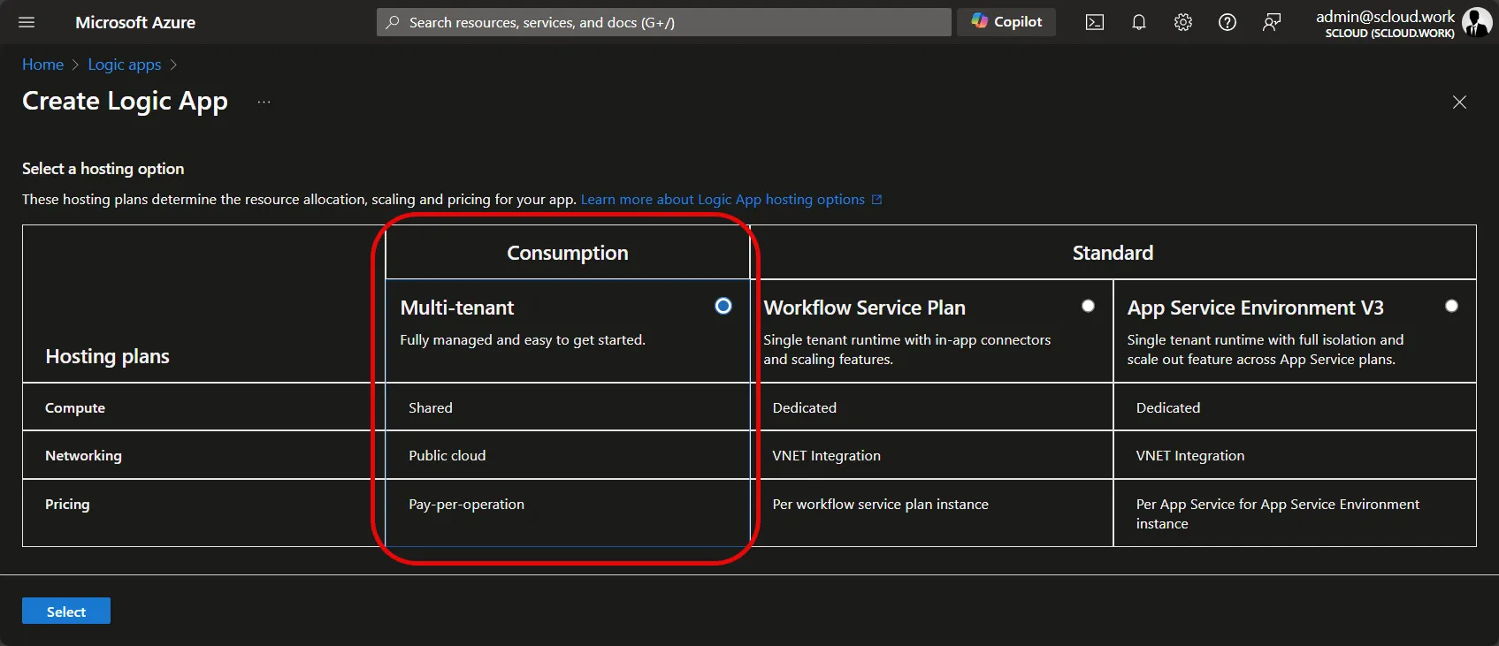Viewport: 1499px width, 646px height.
Task: Select the Multi-tenant radio button
Action: point(723,306)
